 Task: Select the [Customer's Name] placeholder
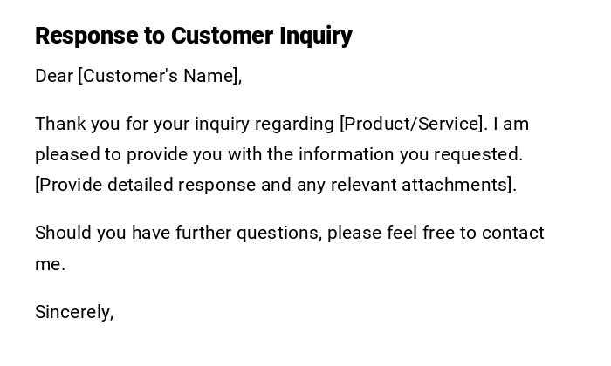(160, 76)
